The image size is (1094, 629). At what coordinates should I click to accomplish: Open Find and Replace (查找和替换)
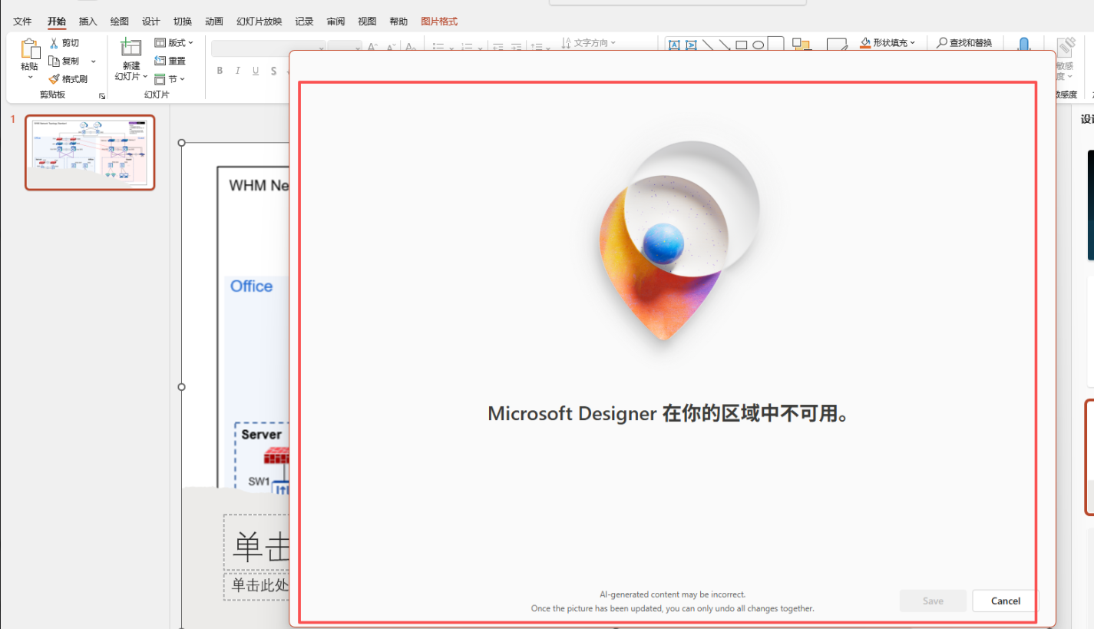(964, 43)
